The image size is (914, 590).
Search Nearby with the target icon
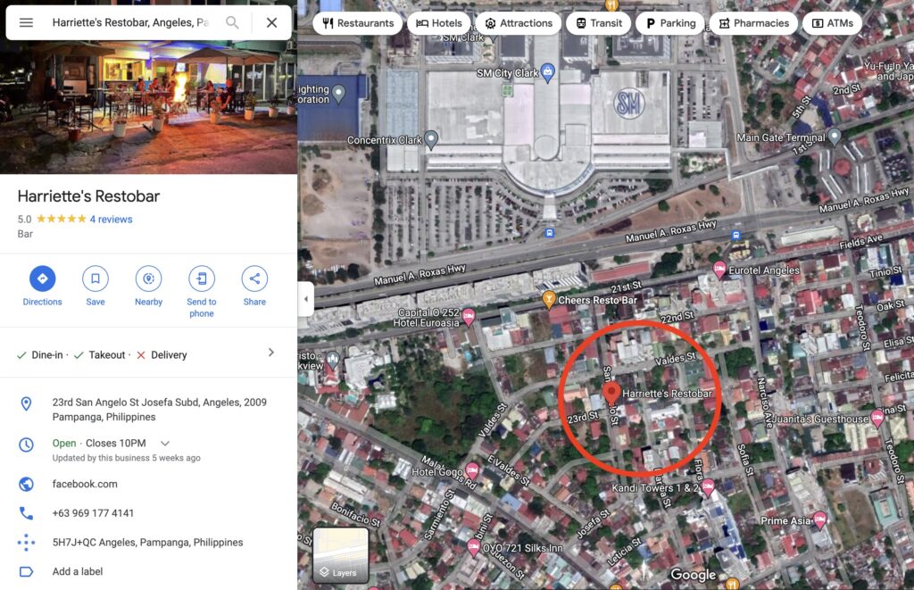pyautogui.click(x=149, y=278)
